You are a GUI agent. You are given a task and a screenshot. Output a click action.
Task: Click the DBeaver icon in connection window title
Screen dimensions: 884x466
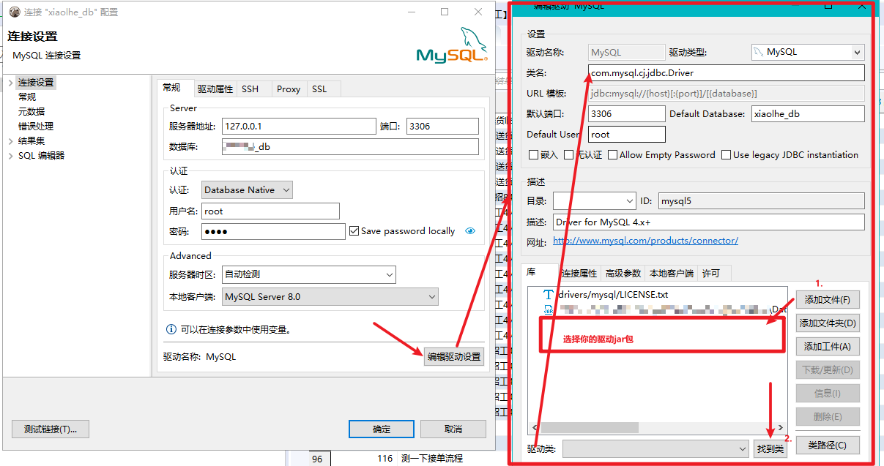(14, 12)
